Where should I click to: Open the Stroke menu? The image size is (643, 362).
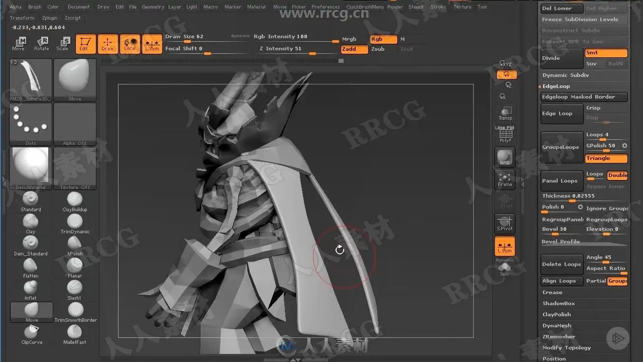click(438, 7)
